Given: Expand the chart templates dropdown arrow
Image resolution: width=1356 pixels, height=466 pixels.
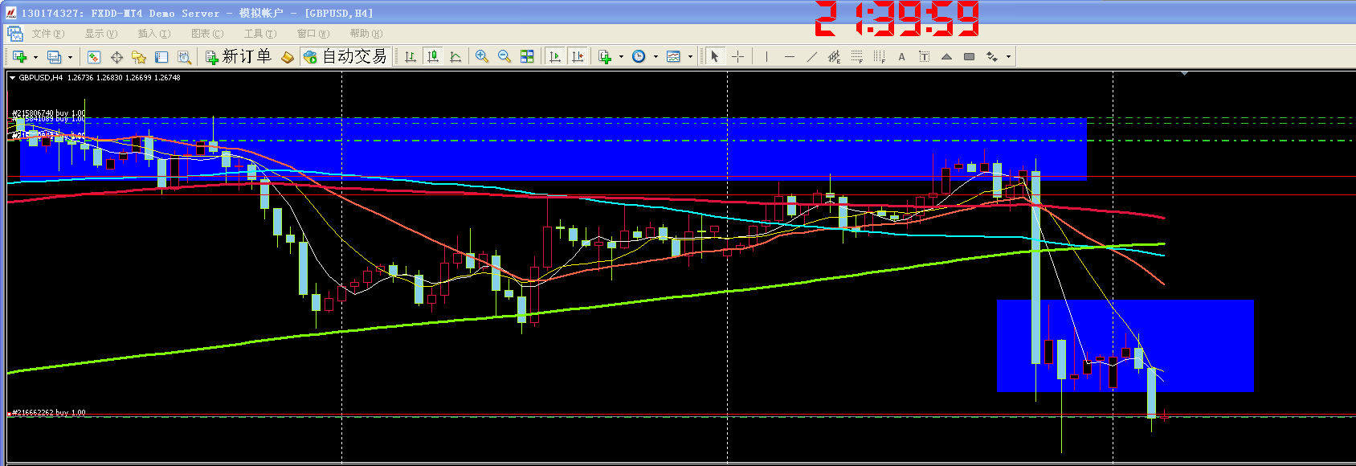Looking at the screenshot, I should pos(690,57).
